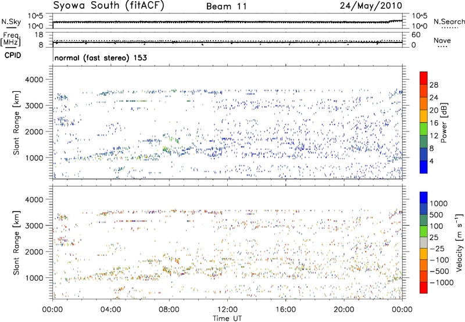Click the '28' label on the Power color bar
Image resolution: width=465 pixels, height=322 pixels.
pyautogui.click(x=434, y=85)
